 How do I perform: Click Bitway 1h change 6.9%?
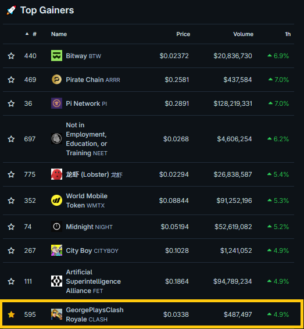pyautogui.click(x=278, y=56)
